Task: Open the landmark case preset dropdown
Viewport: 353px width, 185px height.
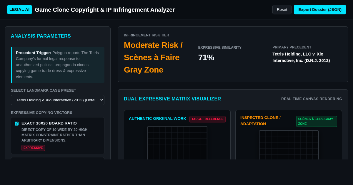Action: coord(58,100)
